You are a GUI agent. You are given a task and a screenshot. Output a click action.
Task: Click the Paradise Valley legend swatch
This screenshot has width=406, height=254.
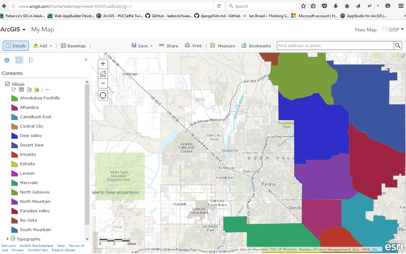click(x=14, y=211)
